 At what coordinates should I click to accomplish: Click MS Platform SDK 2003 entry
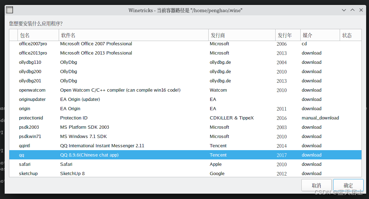coord(84,127)
